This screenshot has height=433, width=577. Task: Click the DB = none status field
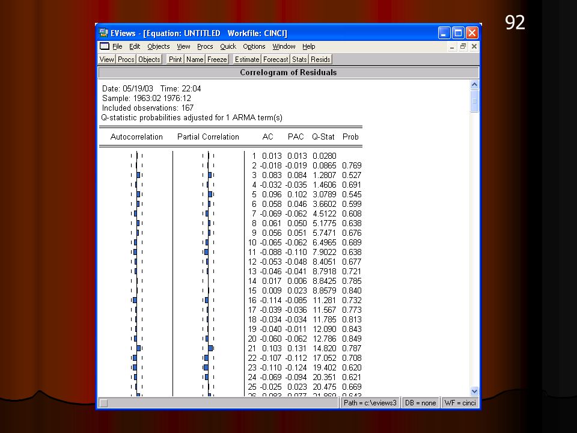pos(420,403)
